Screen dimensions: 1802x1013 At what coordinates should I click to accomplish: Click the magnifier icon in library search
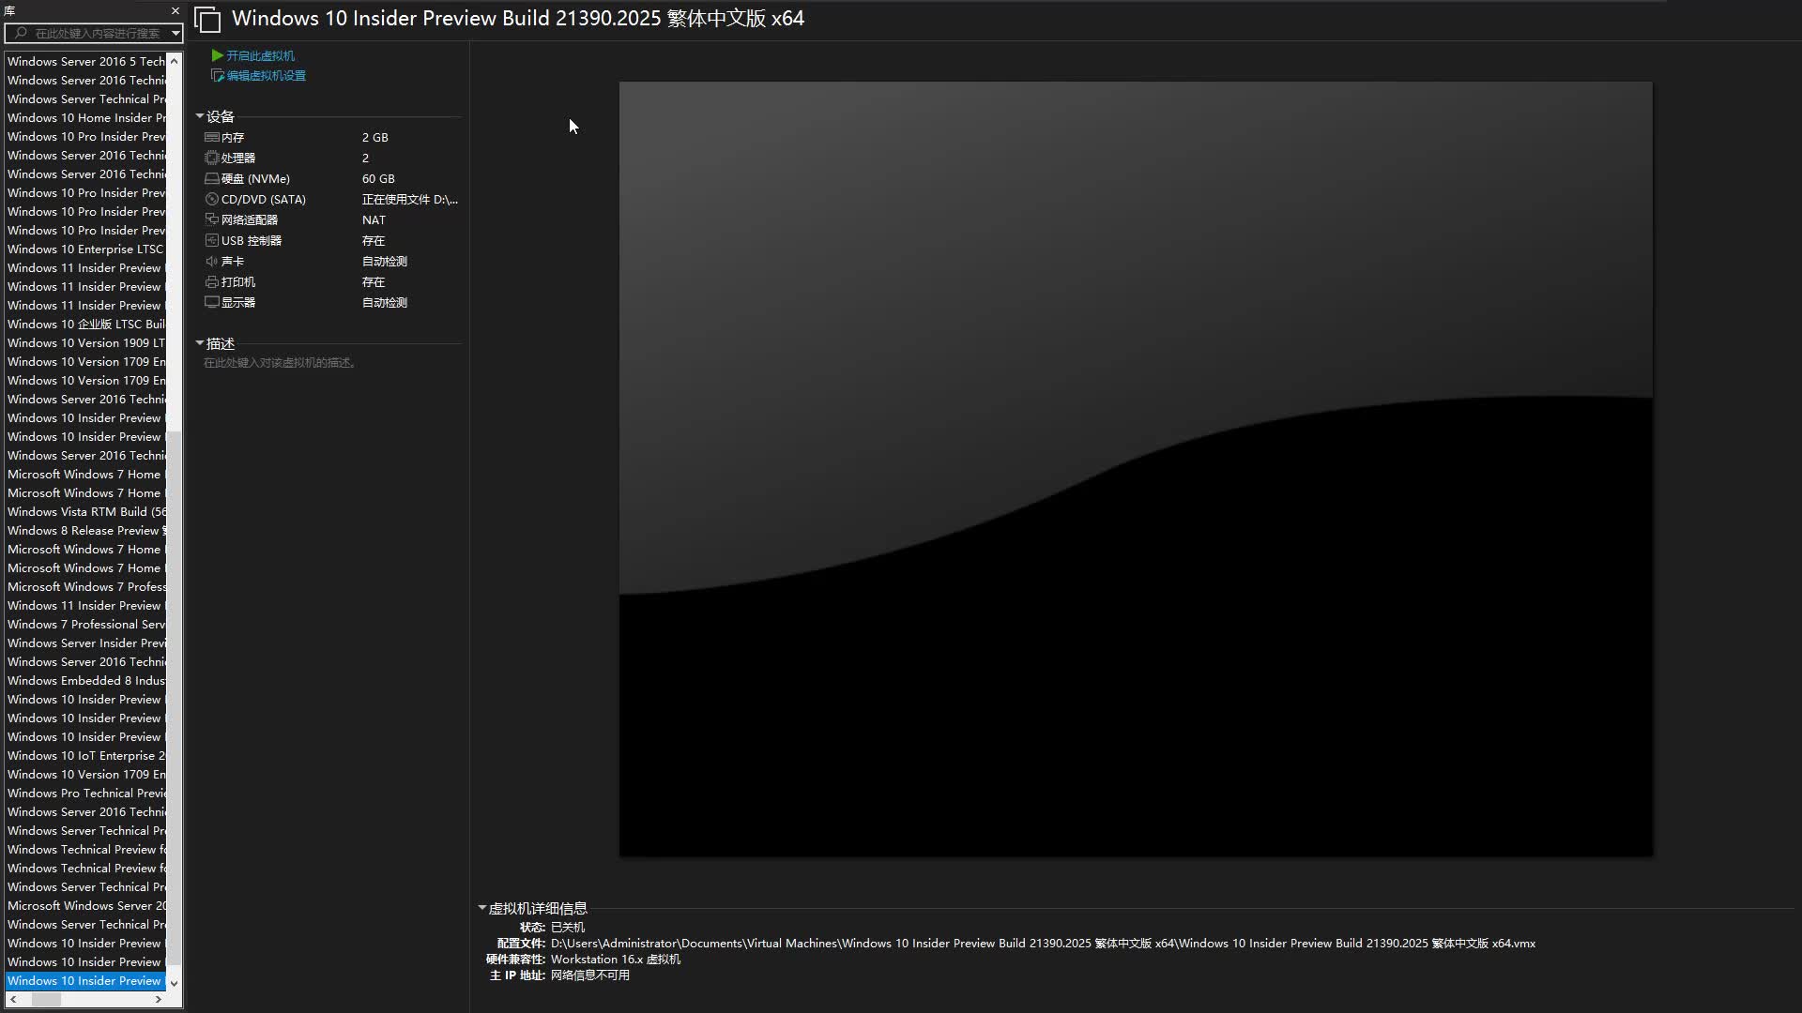(21, 34)
